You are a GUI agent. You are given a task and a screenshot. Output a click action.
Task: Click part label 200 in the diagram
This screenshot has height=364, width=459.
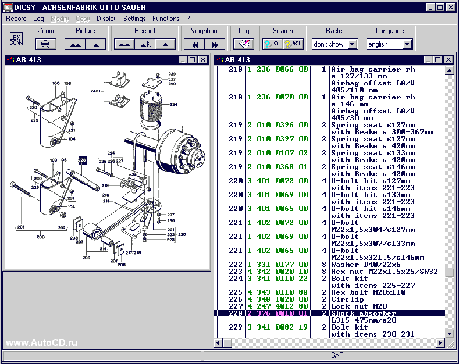pos(41,237)
